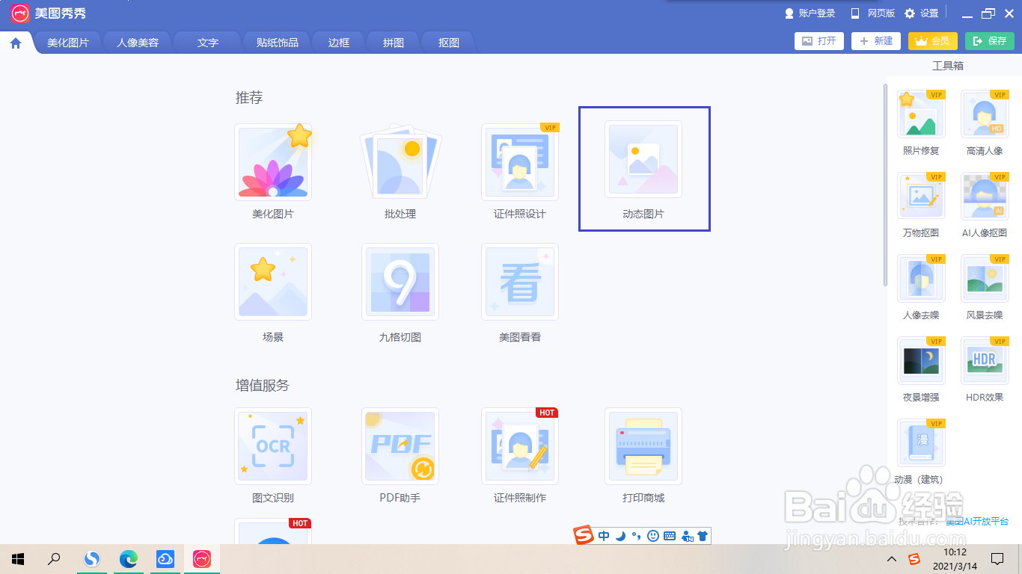Open the blue cloud app in taskbar
This screenshot has height=574, width=1022.
point(165,559)
